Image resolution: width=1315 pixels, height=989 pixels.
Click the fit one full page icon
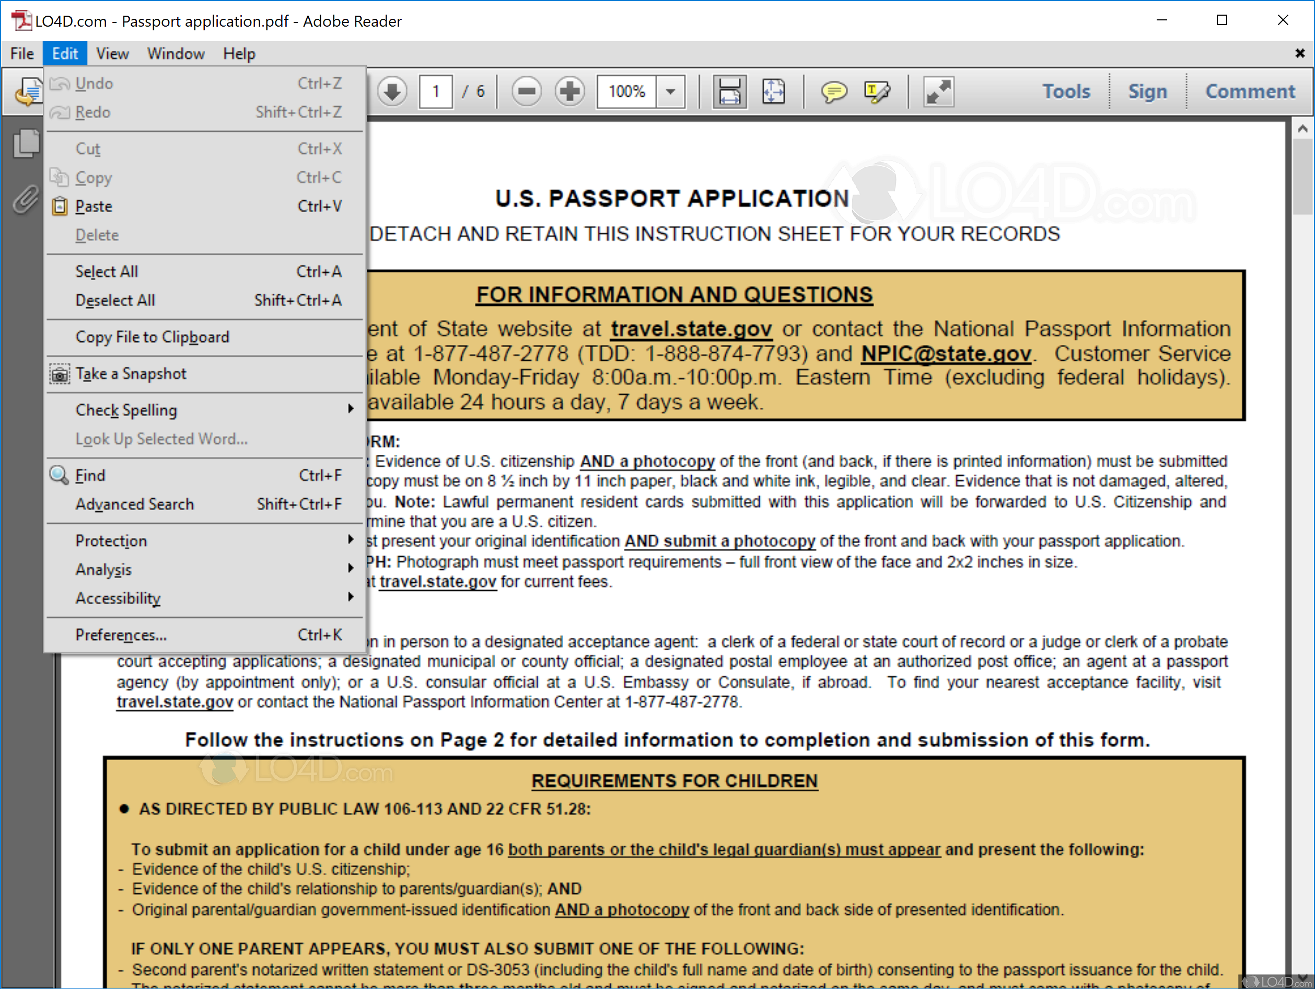(x=773, y=91)
